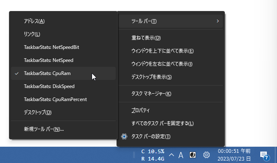Choose 新規ツール バー(N)... entry
Viewport: 277px width, 163px height.
(x=63, y=129)
